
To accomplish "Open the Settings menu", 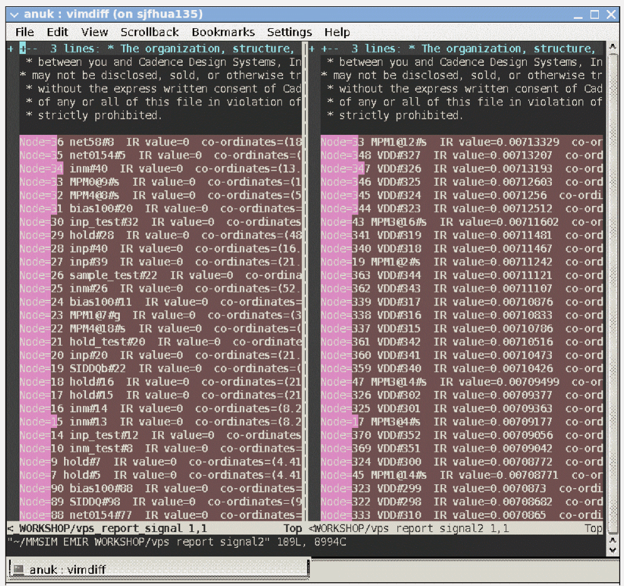I will 289,32.
